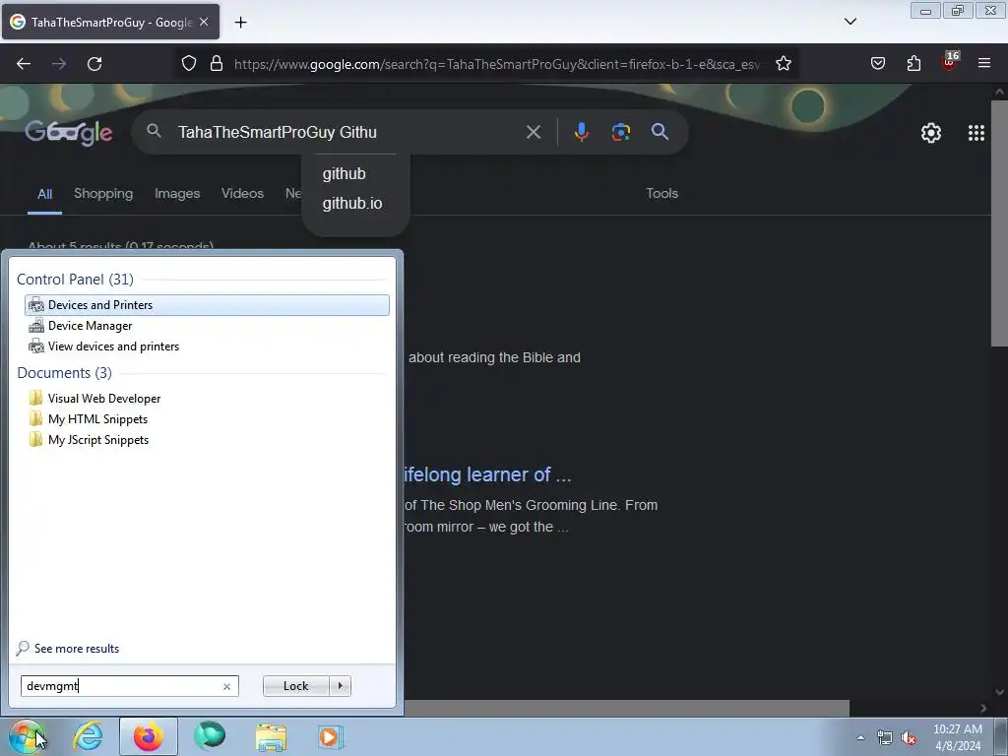Open the My HTML Snippets folder
The width and height of the screenshot is (1008, 756).
click(207, 419)
